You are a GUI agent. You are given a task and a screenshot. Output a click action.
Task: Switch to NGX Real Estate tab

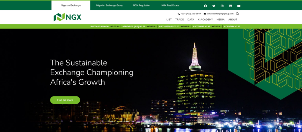point(170,5)
